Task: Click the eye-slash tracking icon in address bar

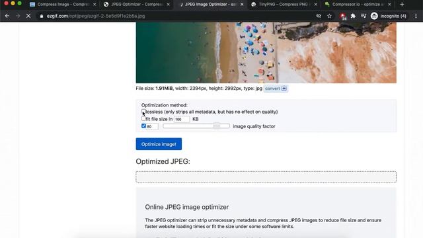Action: tap(319, 16)
